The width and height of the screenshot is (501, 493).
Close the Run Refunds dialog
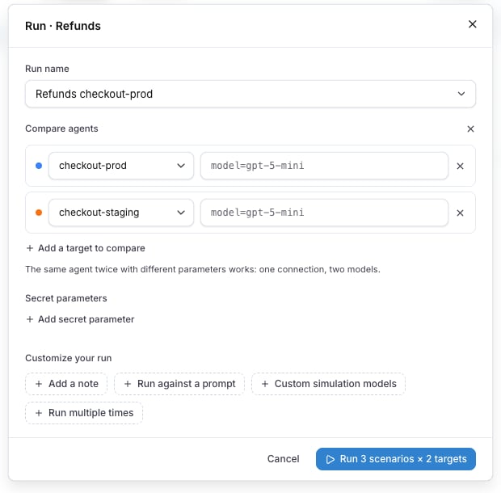click(x=472, y=24)
